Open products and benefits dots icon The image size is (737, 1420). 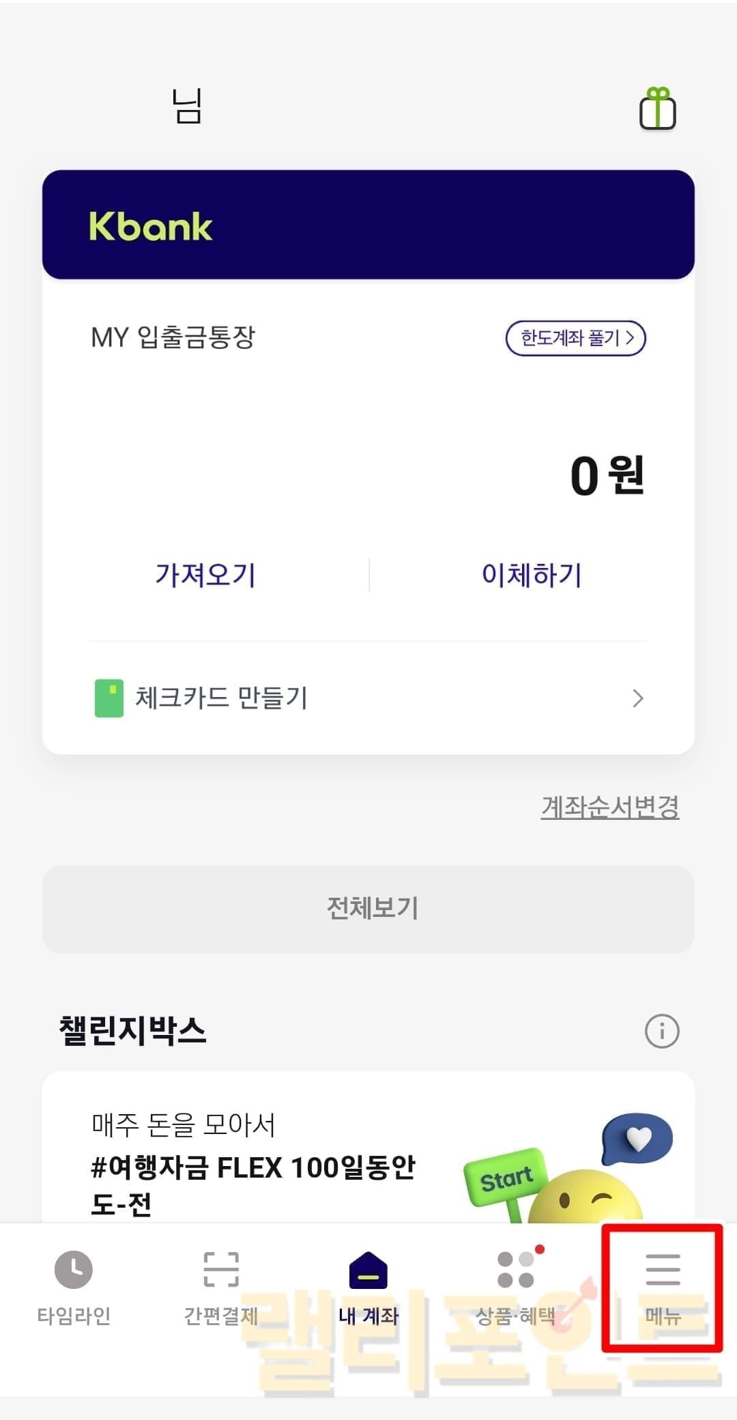coord(517,1270)
